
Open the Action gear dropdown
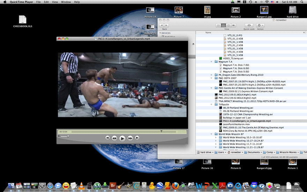(x=260, y=25)
